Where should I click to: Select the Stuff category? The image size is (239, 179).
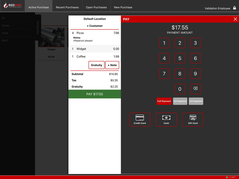pyautogui.click(x=16, y=40)
